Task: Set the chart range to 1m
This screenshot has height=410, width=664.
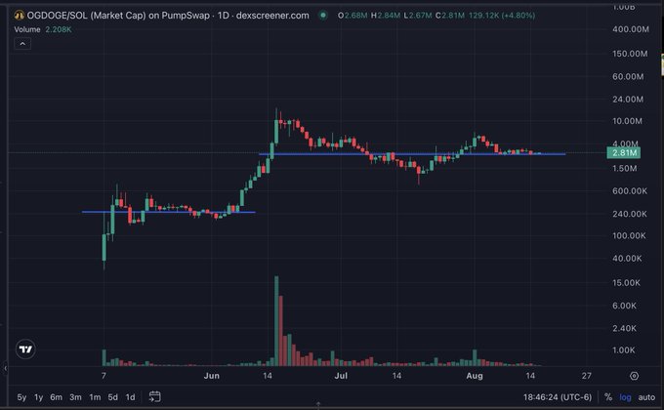Action: [x=95, y=397]
